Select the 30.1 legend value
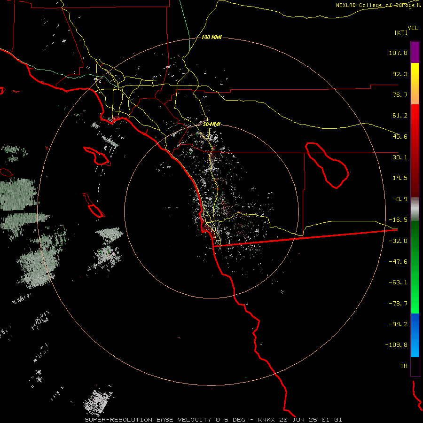The height and width of the screenshot is (423, 423). [400, 157]
